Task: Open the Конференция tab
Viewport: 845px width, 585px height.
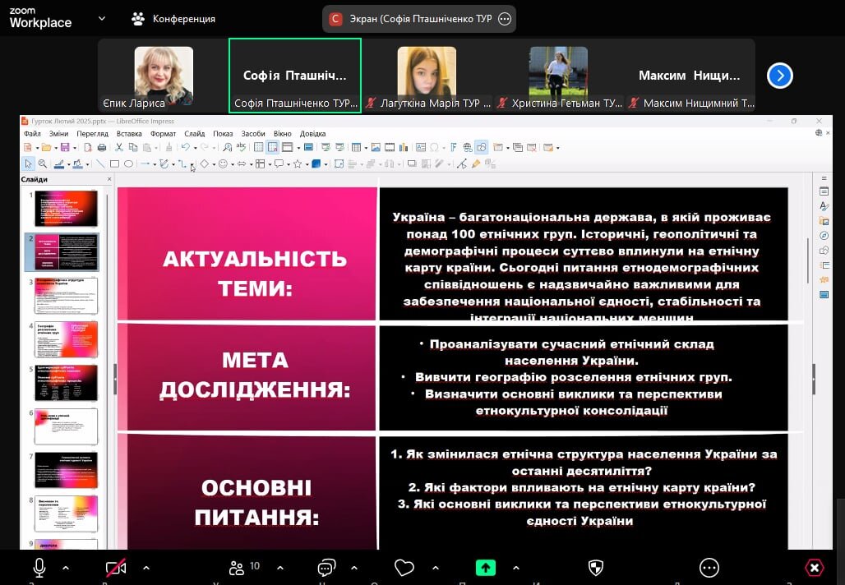Action: [173, 18]
